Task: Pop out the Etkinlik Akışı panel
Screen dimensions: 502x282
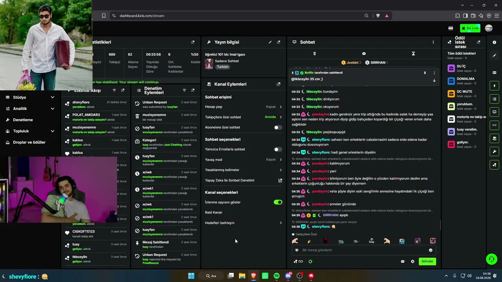Action: [x=123, y=90]
